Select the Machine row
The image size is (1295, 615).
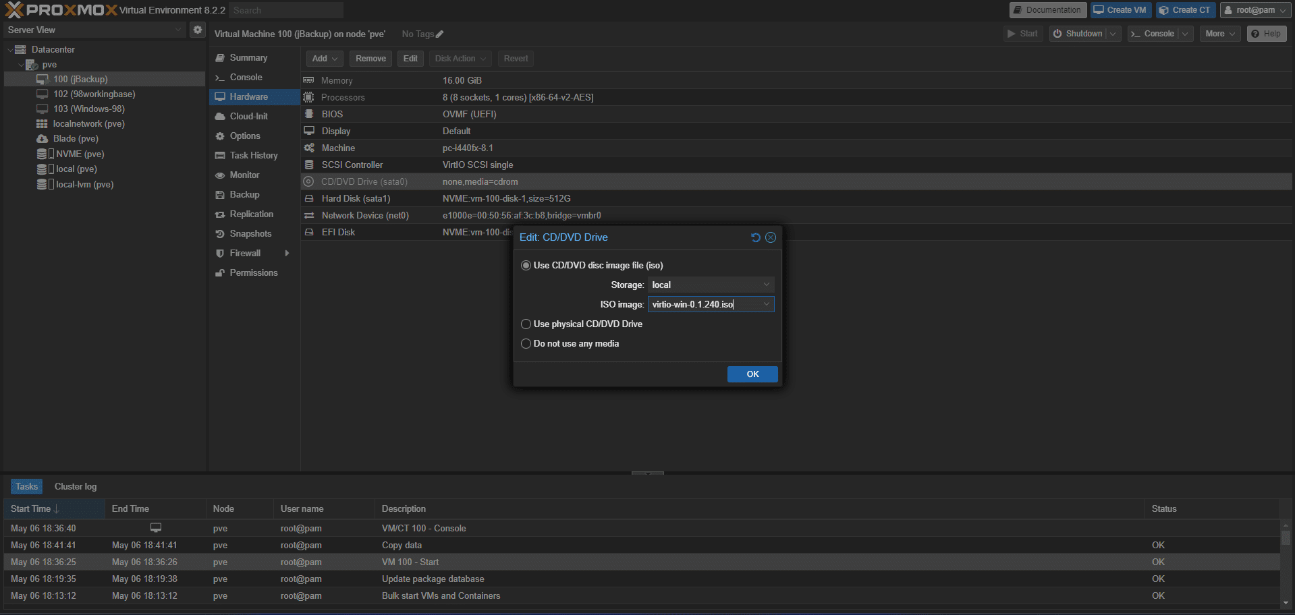(796, 148)
